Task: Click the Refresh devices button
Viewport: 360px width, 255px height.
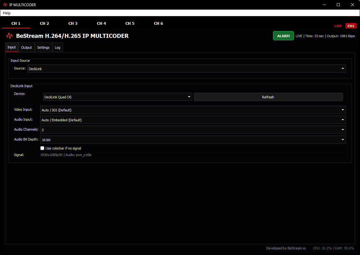Action: pyautogui.click(x=268, y=97)
